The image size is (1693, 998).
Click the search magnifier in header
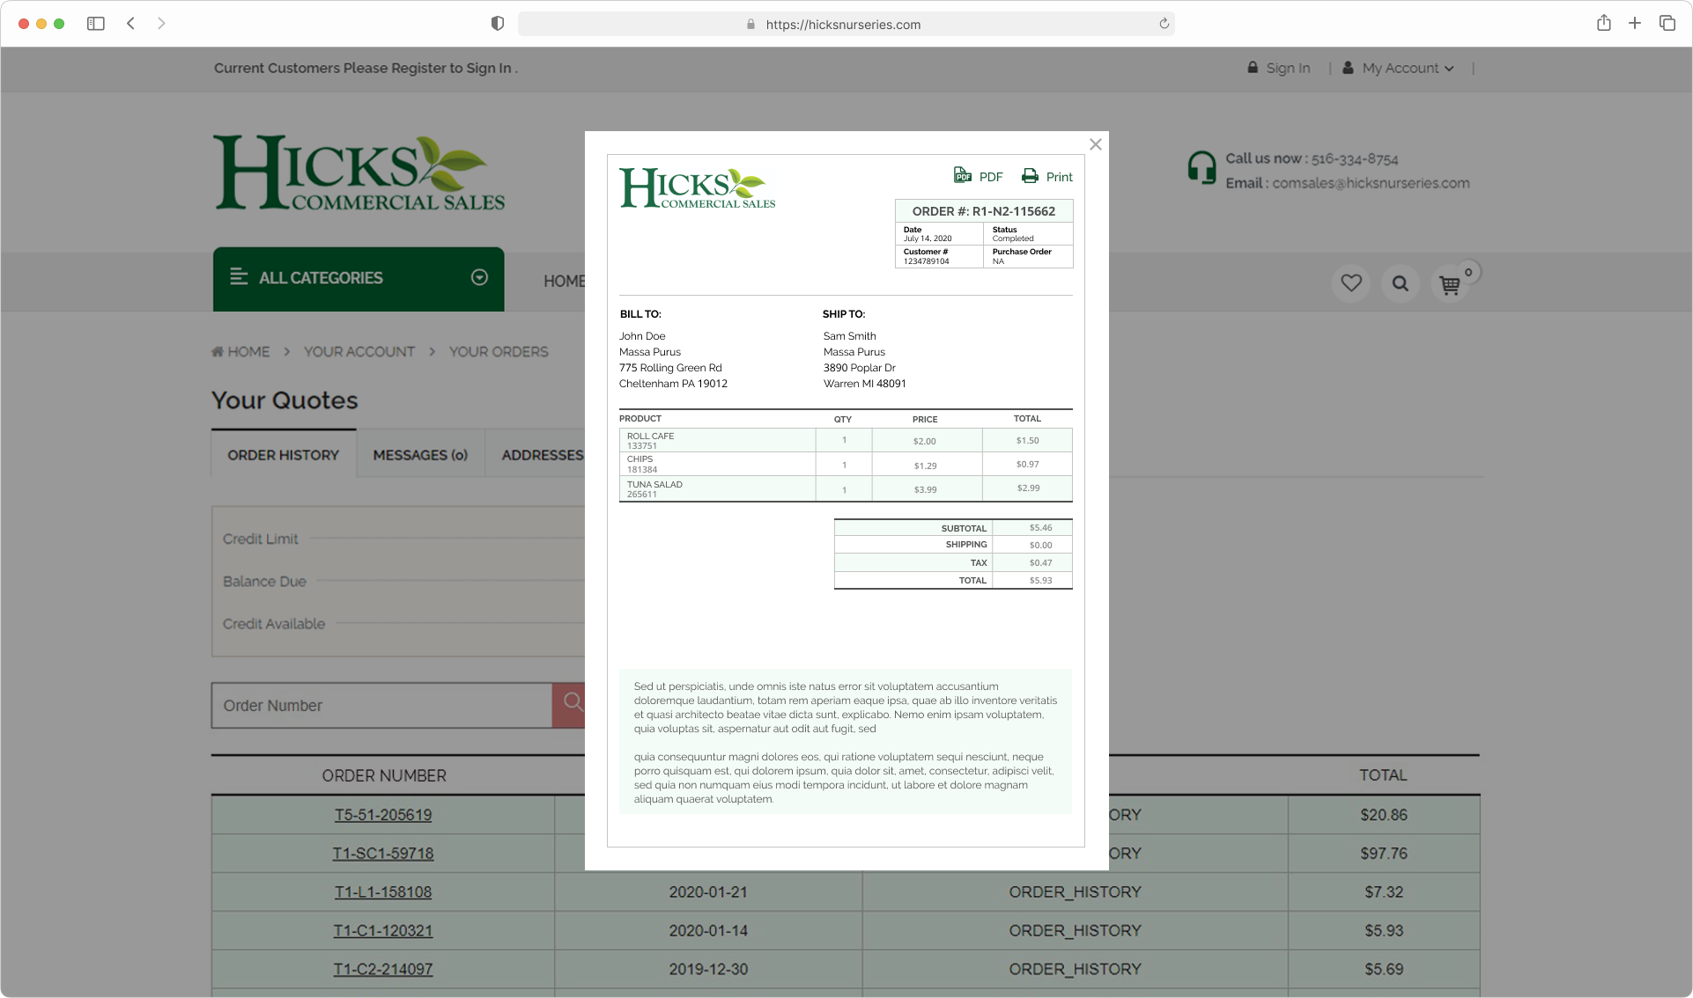pyautogui.click(x=1400, y=283)
